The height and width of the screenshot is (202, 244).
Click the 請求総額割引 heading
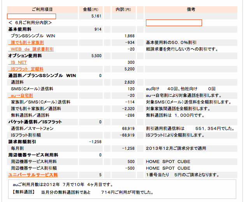[x=22, y=142]
